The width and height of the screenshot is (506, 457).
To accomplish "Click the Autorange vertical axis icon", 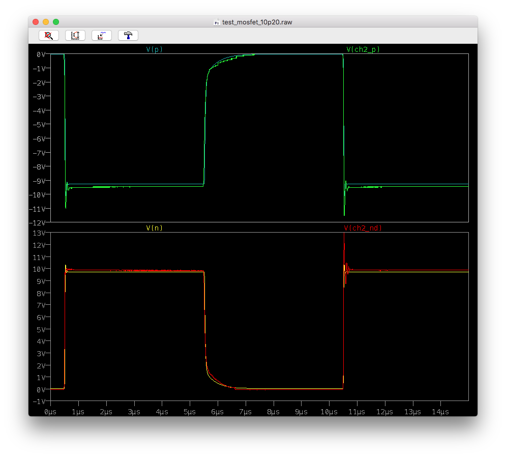I will coord(75,36).
